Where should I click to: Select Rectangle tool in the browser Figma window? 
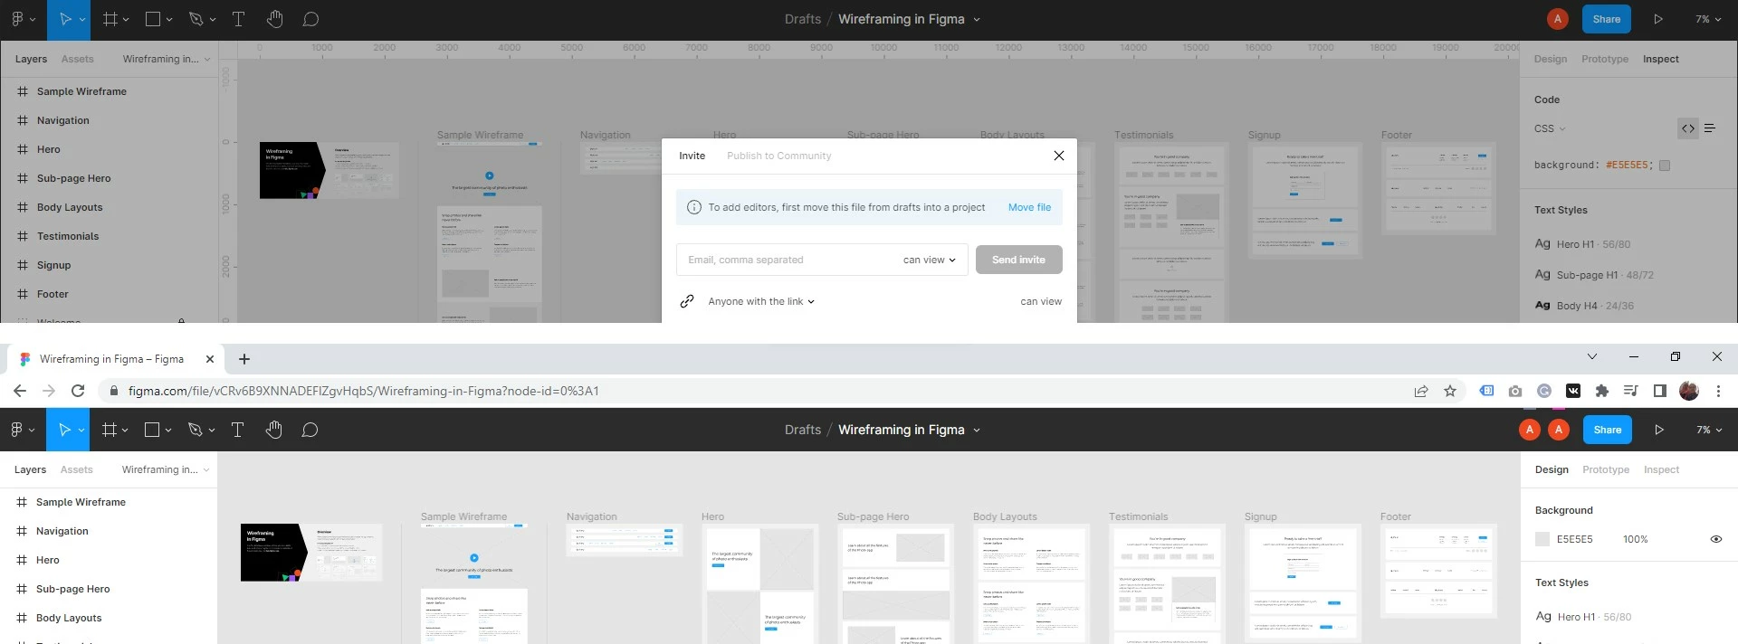(x=152, y=430)
